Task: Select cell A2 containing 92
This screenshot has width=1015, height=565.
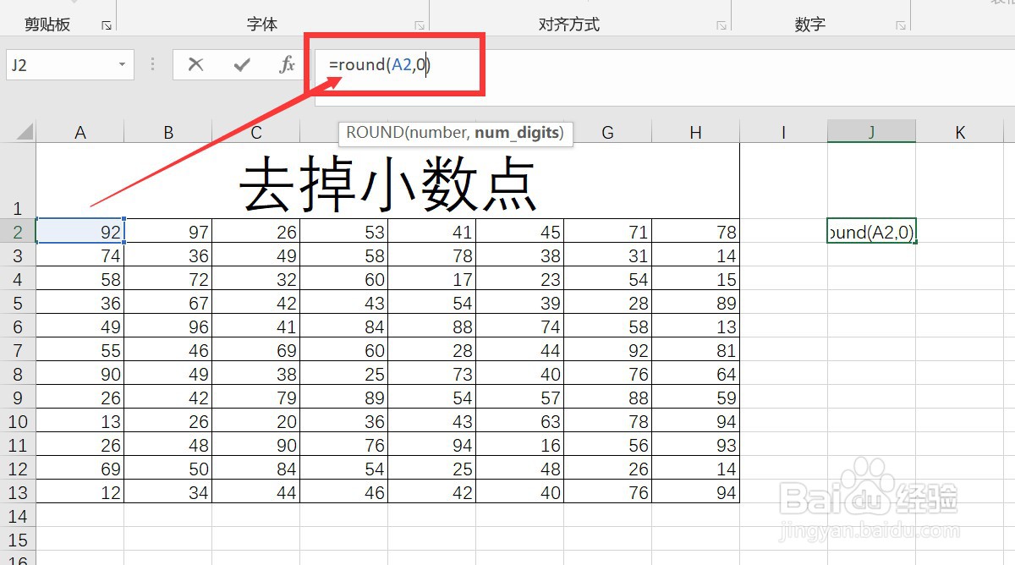Action: click(x=80, y=232)
